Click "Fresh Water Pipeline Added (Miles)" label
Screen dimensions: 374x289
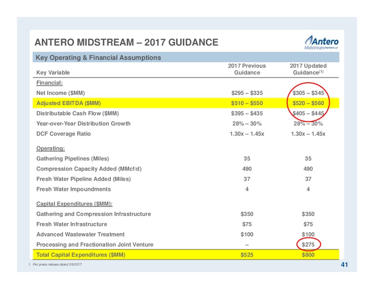tap(83, 179)
